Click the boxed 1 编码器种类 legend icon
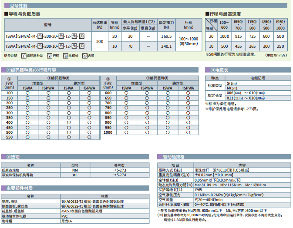This screenshot has width=293, height=228. (24, 56)
